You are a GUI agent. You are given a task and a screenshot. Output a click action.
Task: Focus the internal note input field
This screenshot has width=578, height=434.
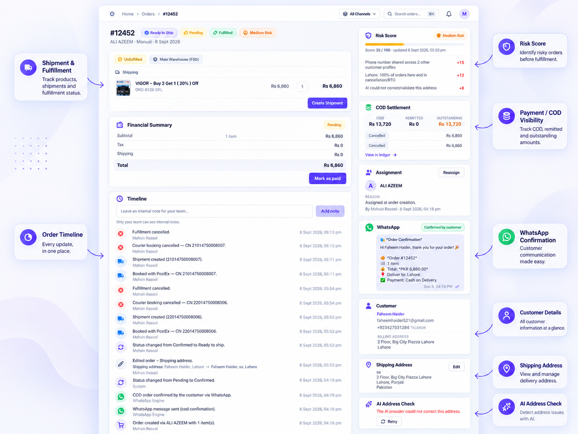click(x=214, y=211)
